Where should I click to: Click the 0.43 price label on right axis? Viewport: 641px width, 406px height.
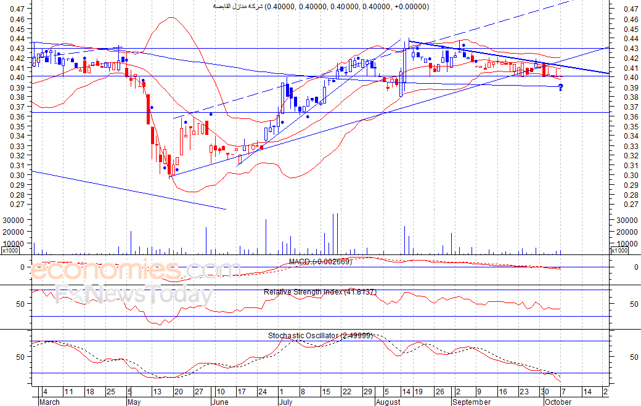631,48
